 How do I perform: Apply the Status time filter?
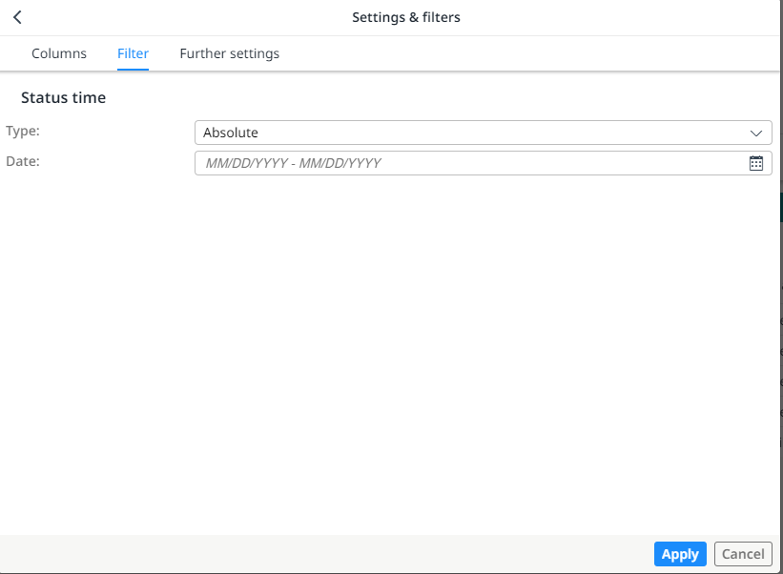coord(680,554)
